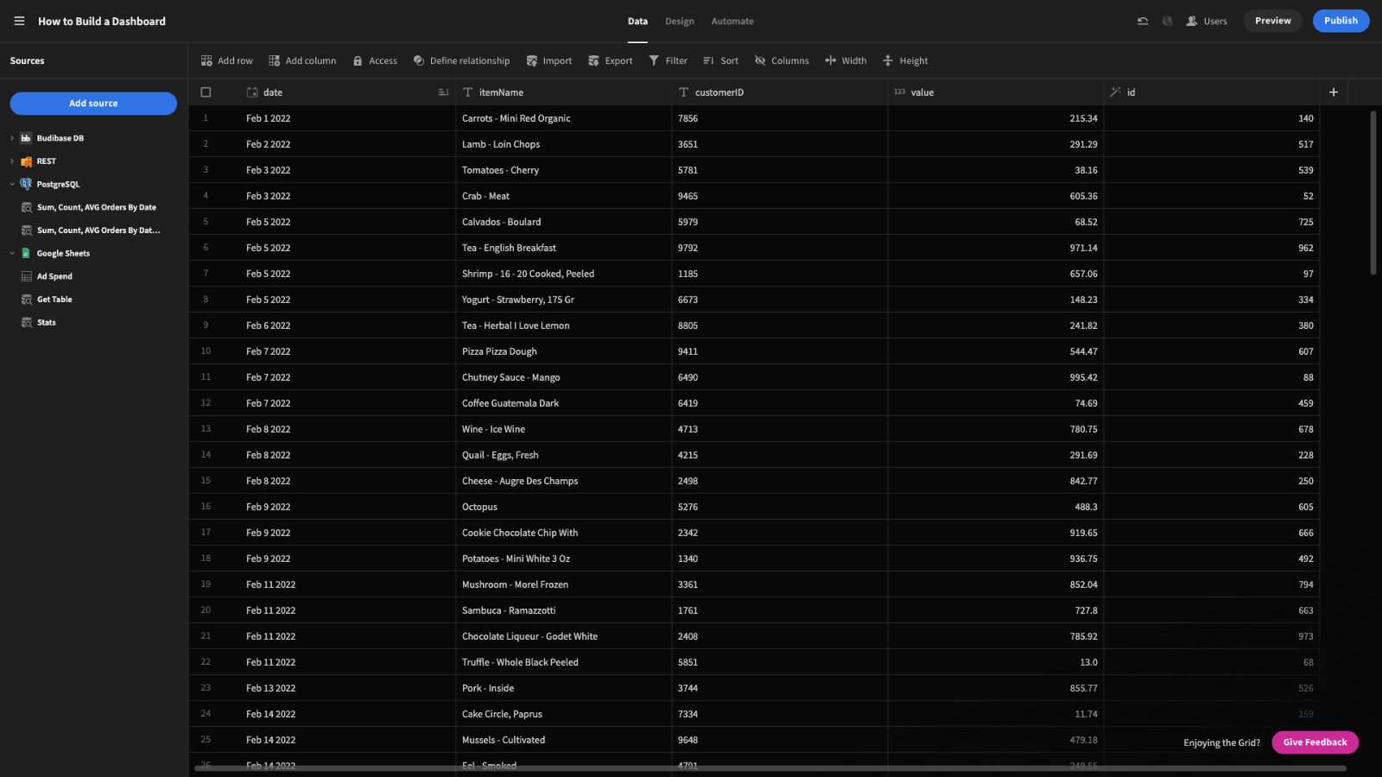Click the horizontal scrollbar at bottom
This screenshot has width=1382, height=777.
tap(770, 768)
